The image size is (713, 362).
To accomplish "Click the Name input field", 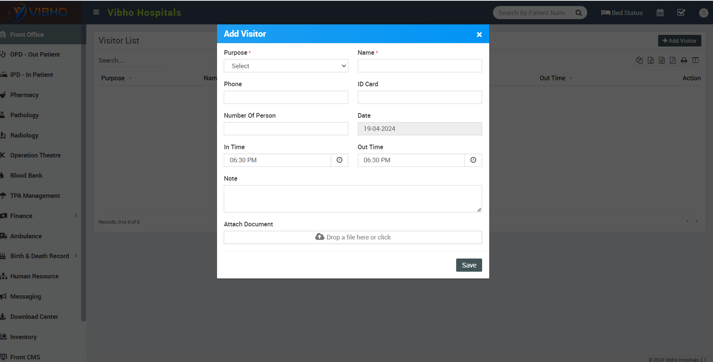I will pos(419,66).
